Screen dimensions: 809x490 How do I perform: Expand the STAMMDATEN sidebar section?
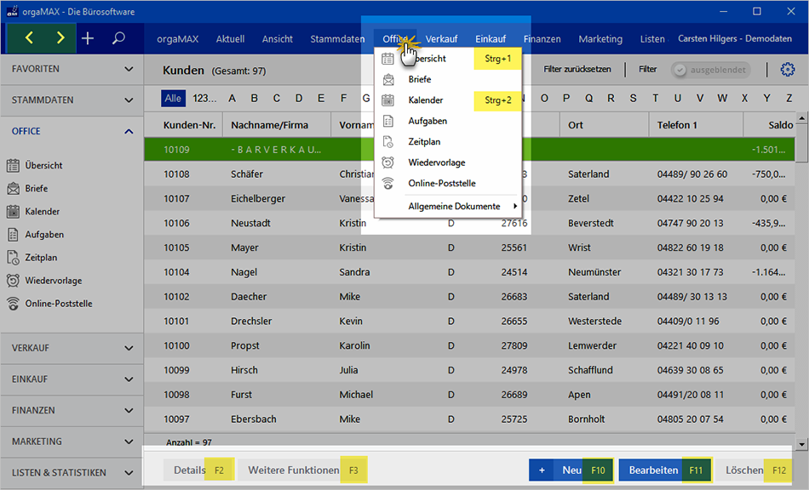[72, 100]
